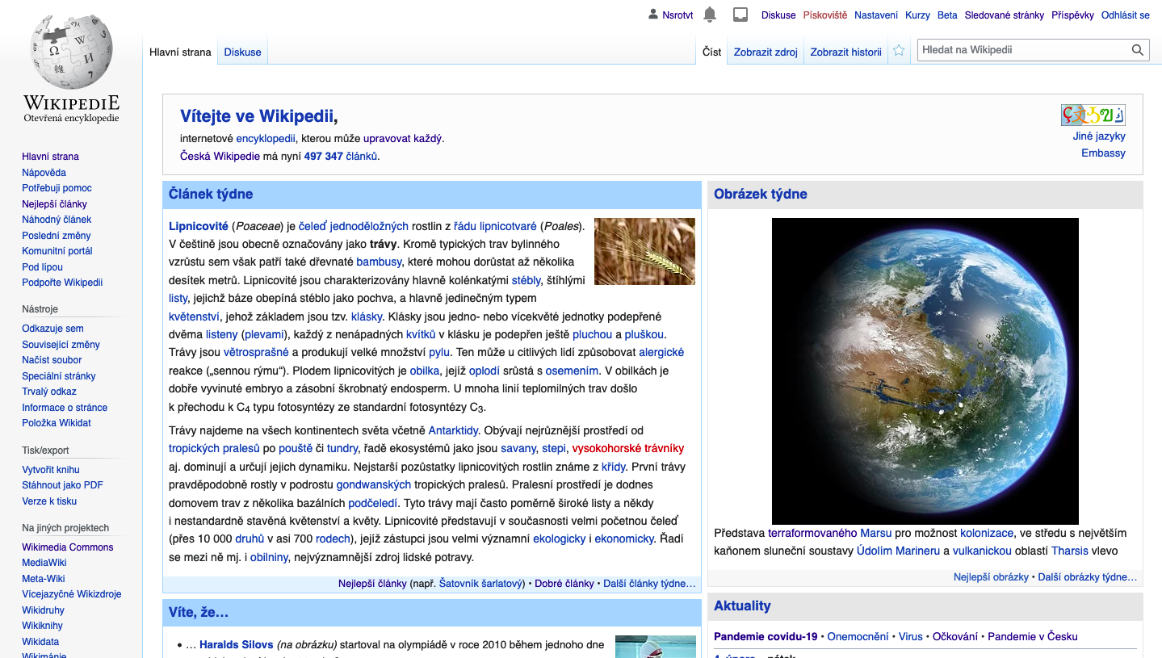This screenshot has height=658, width=1162.
Task: Click the colorful languages icon
Action: pyautogui.click(x=1093, y=115)
